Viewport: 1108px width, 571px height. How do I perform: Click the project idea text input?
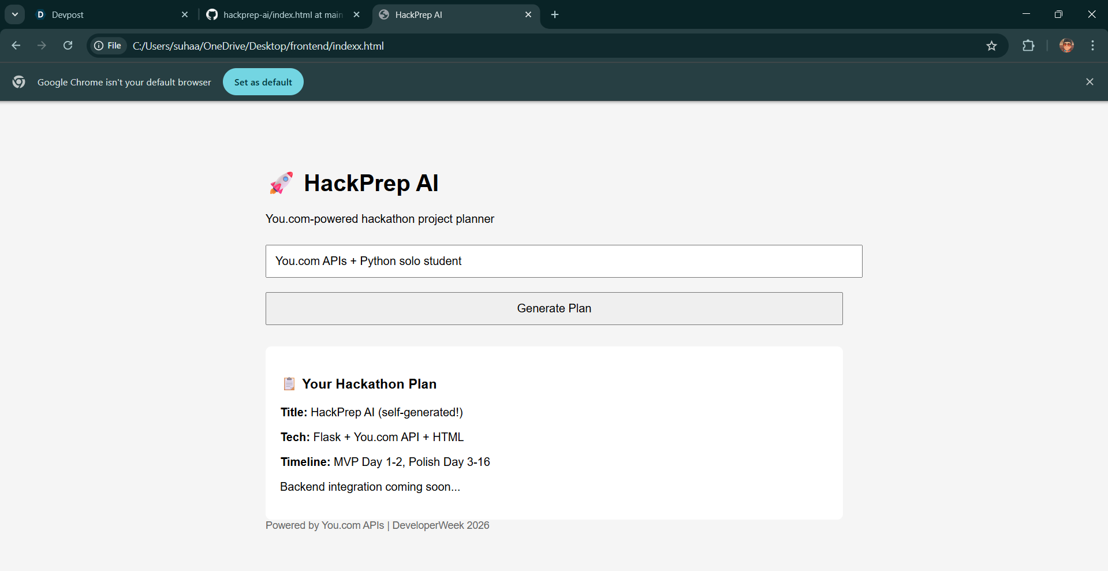click(564, 261)
